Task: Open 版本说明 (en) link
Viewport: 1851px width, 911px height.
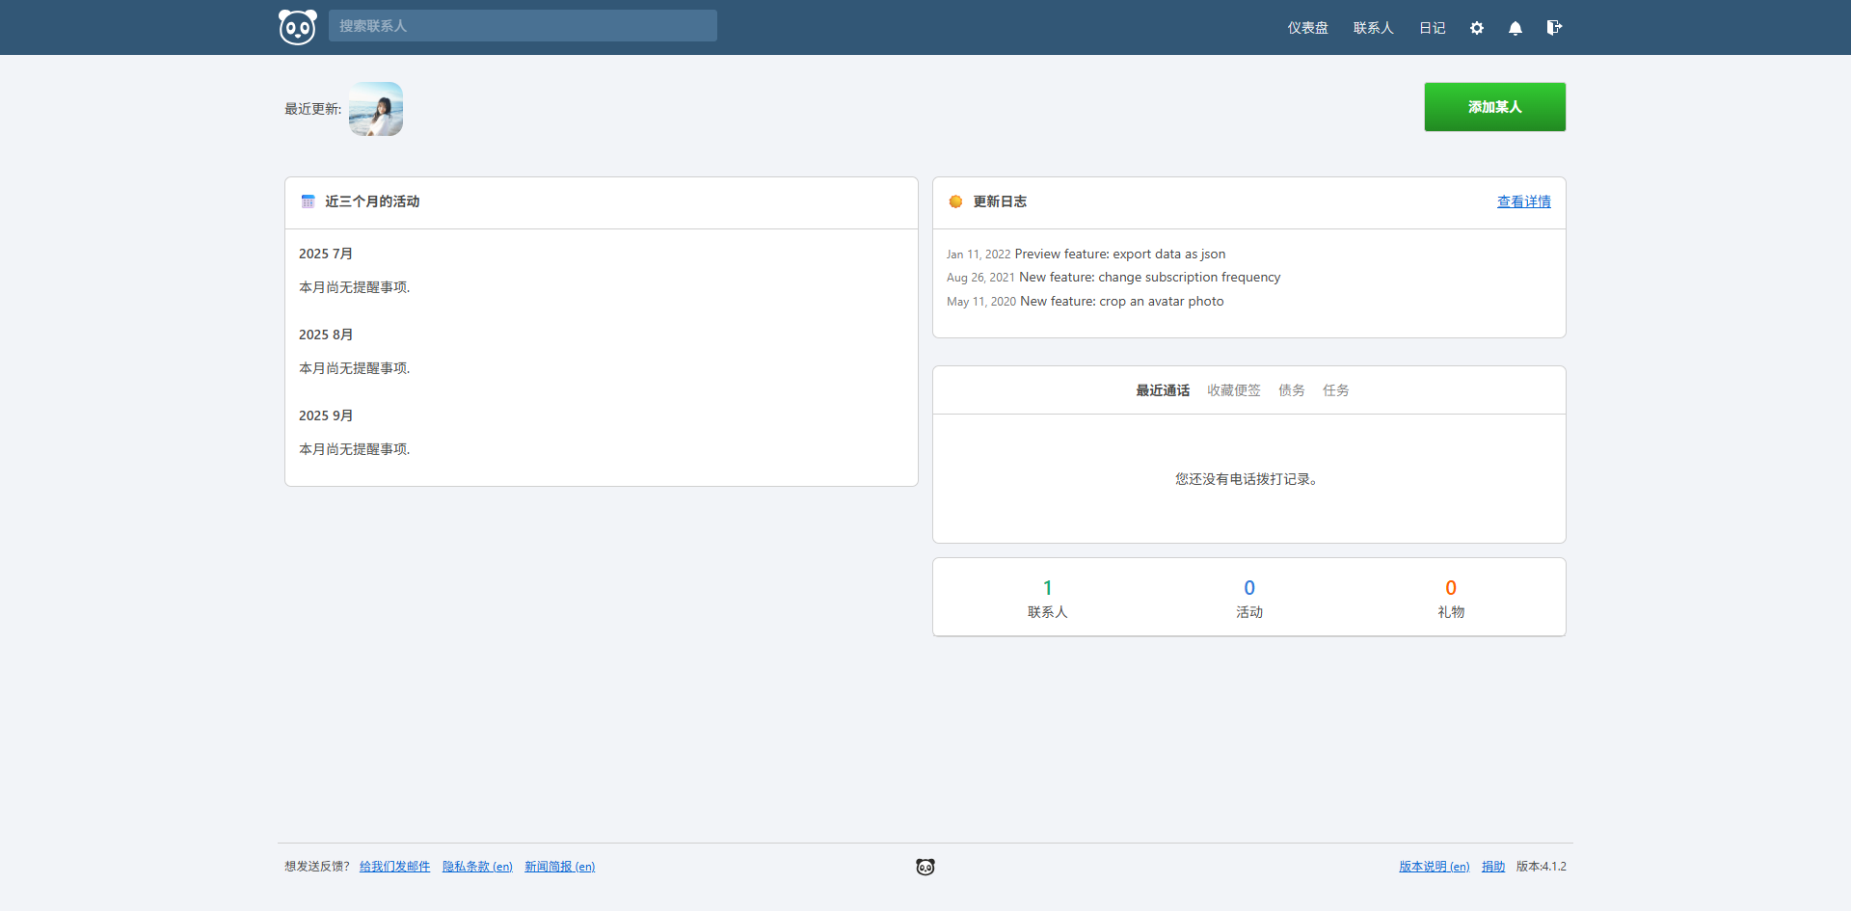Action: 1435,867
